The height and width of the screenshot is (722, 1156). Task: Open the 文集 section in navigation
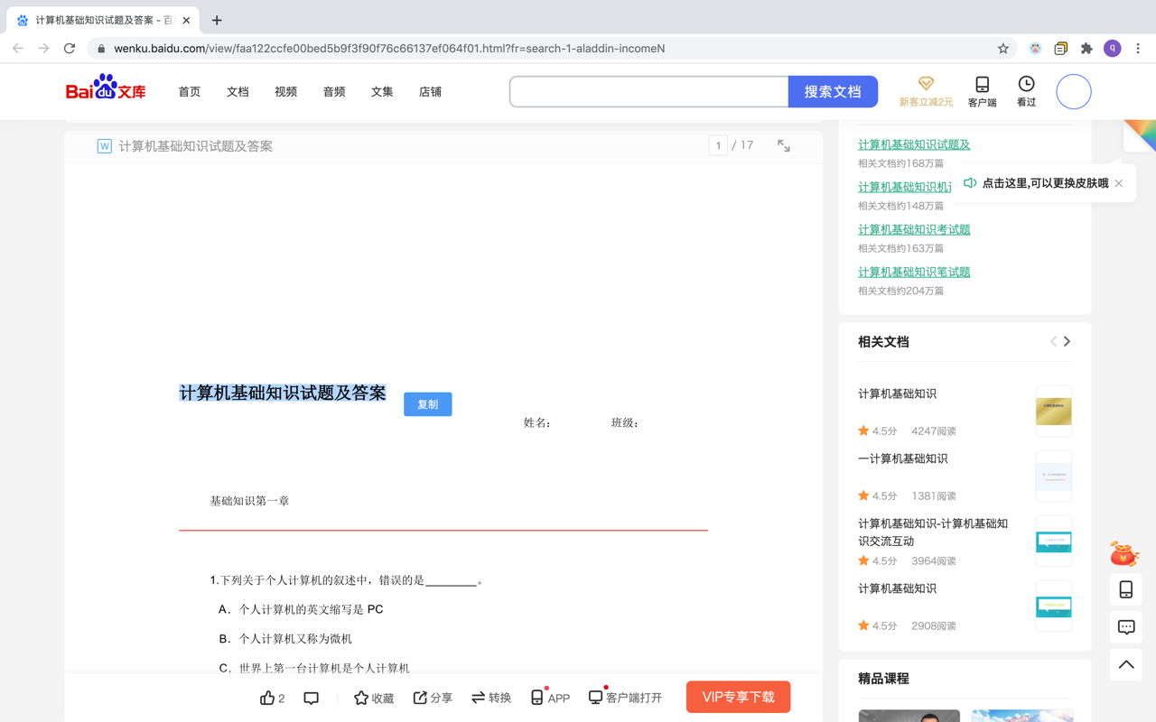coord(381,91)
